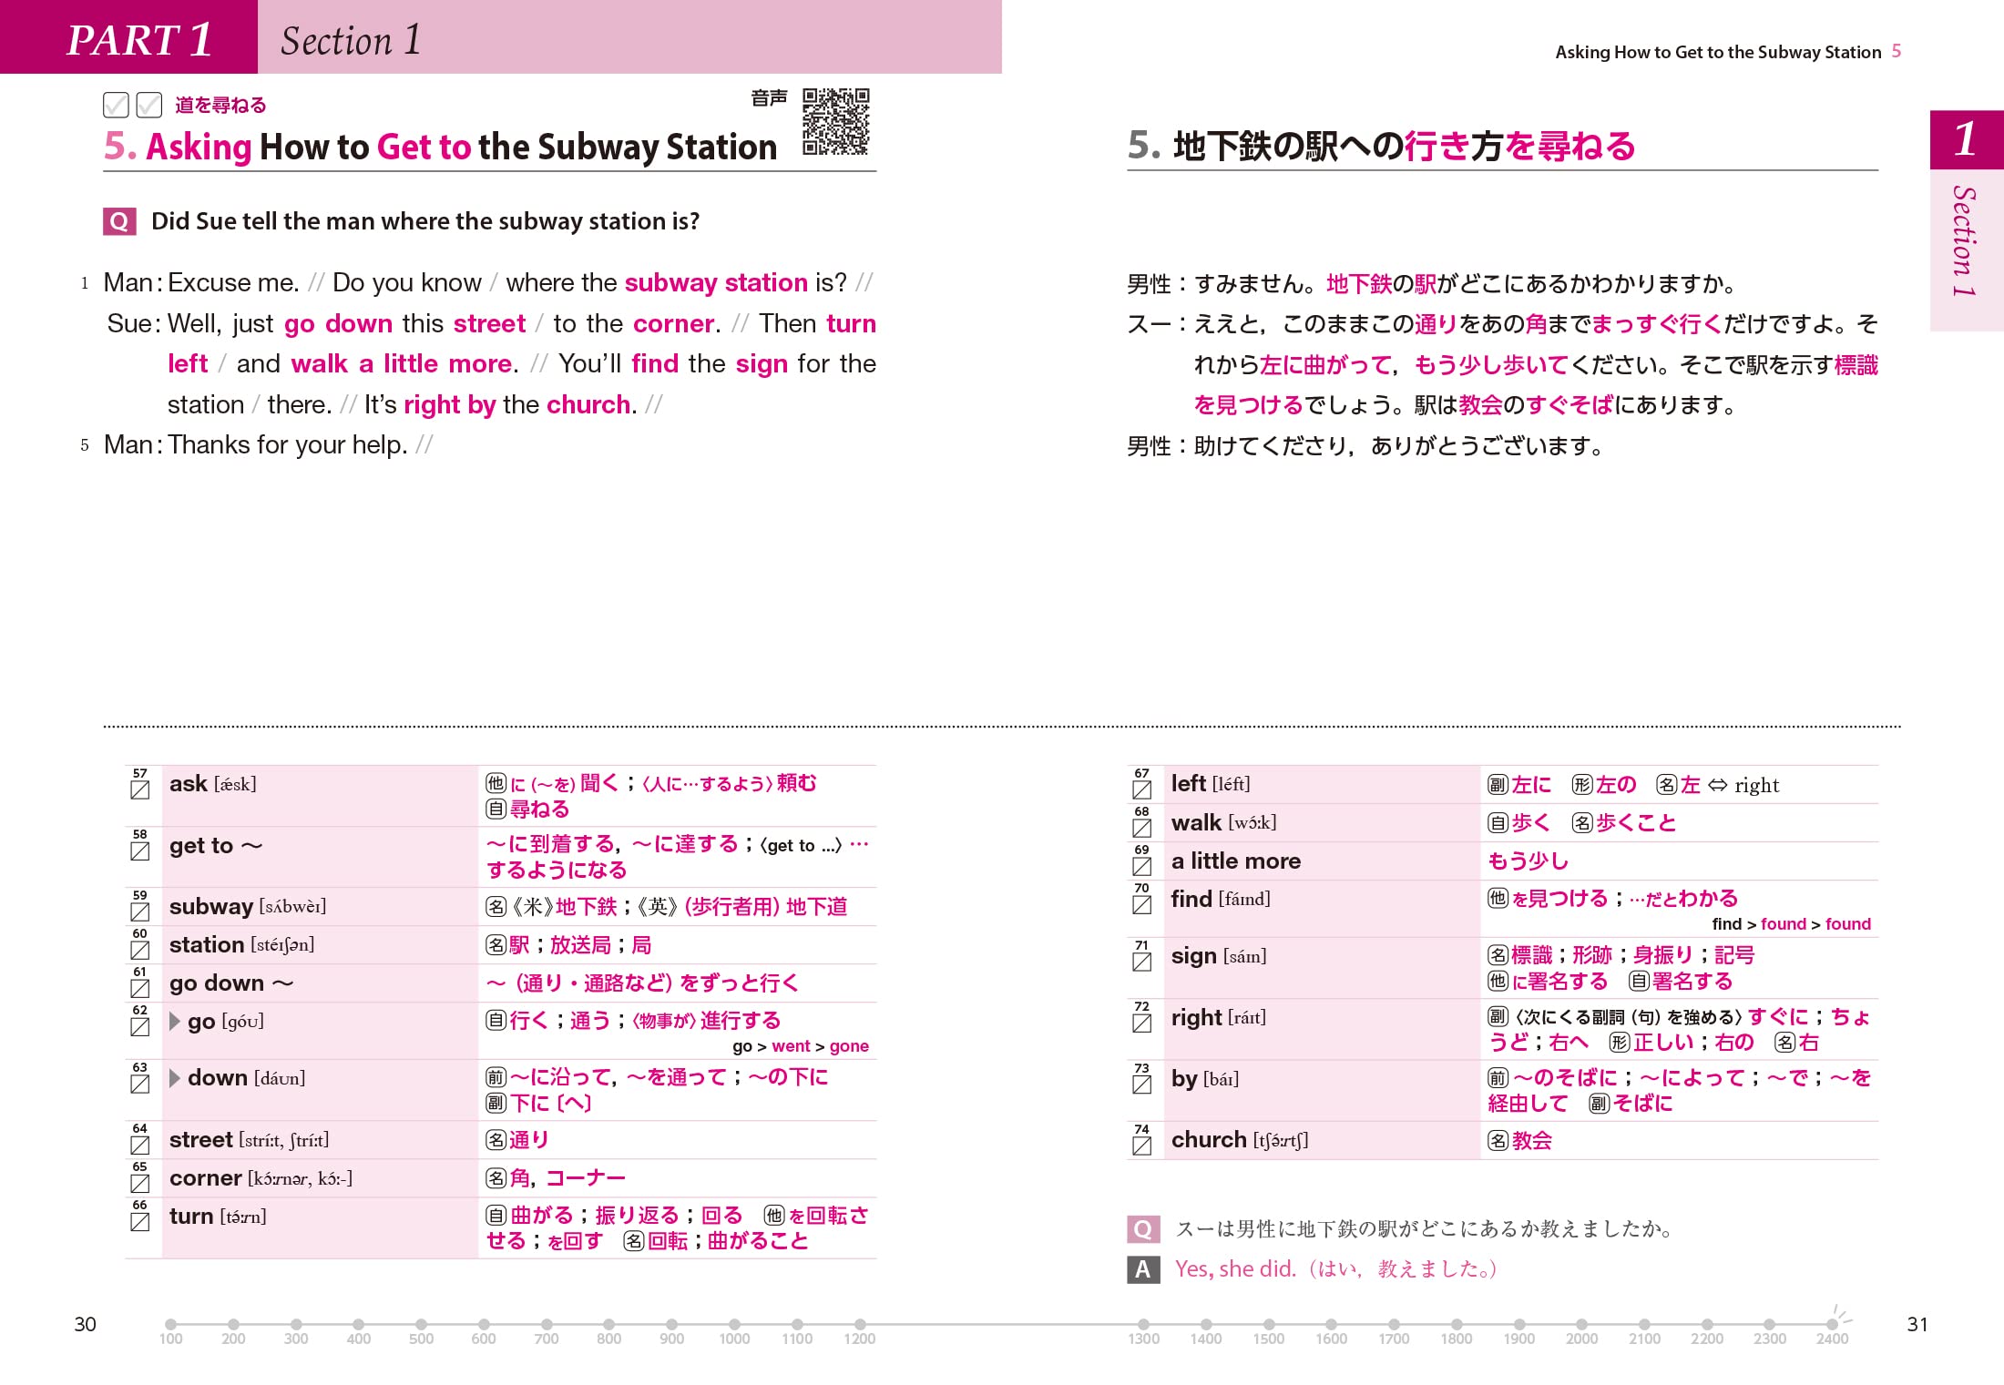Tick the first checkbox above the title
Viewport: 2004px width, 1385px height.
coord(116,105)
